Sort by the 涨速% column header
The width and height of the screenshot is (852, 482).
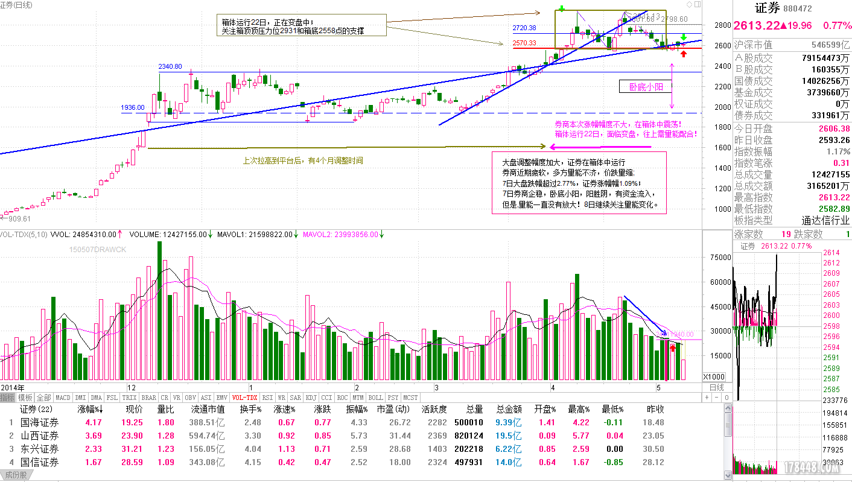pyautogui.click(x=284, y=409)
